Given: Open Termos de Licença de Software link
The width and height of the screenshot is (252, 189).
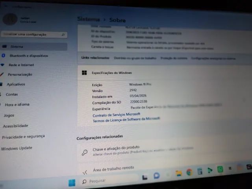Looking at the screenshot, I should click(x=126, y=120).
